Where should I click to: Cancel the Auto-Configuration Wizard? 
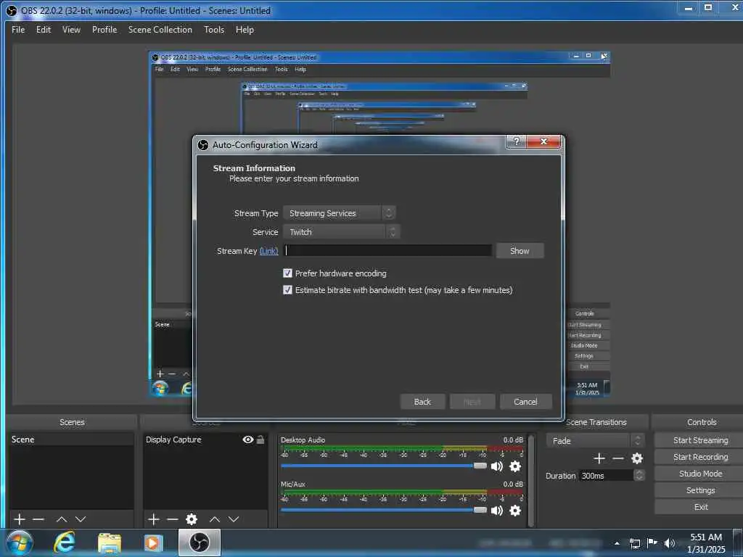coord(525,402)
